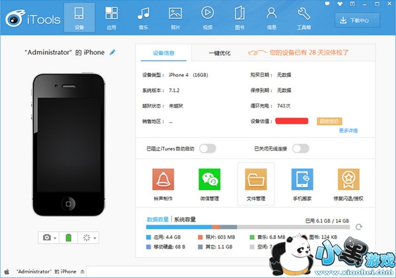Screen dimensions: 396x278
Task: Open the 铃声制作 ringtone maker
Action: pyautogui.click(x=163, y=184)
